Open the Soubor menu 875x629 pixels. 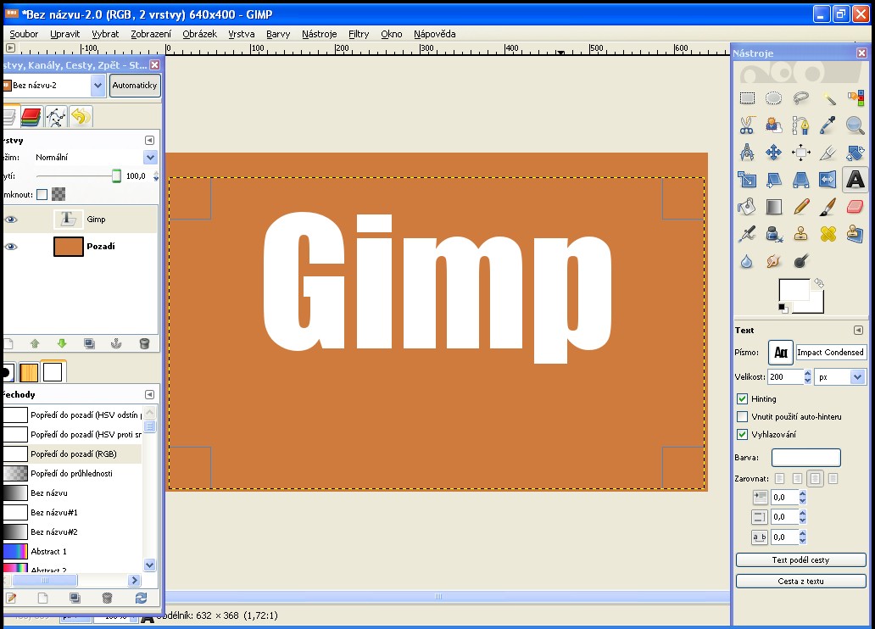click(x=24, y=34)
